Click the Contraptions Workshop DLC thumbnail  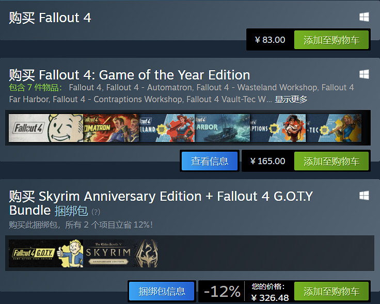[x=278, y=128]
